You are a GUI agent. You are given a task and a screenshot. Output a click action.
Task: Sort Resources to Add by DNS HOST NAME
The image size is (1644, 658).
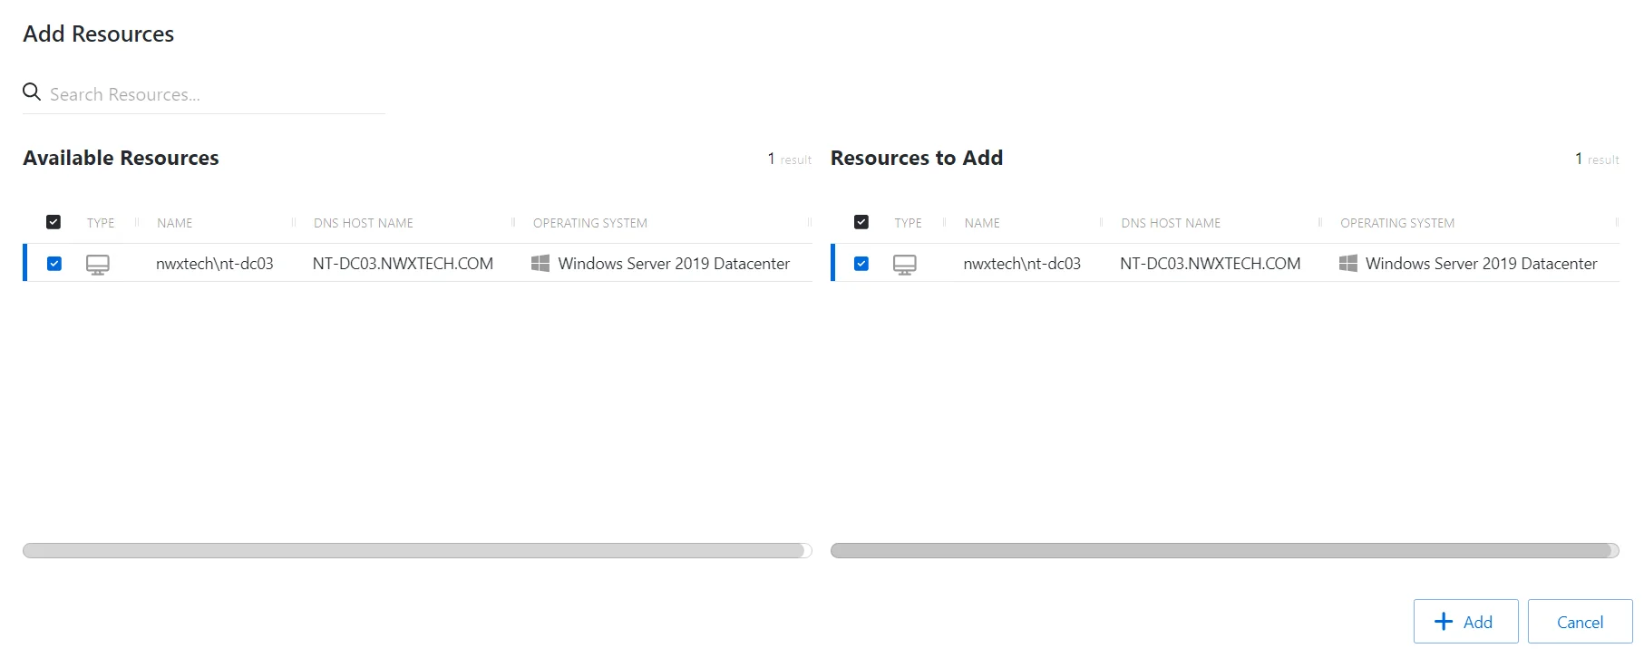point(1171,223)
